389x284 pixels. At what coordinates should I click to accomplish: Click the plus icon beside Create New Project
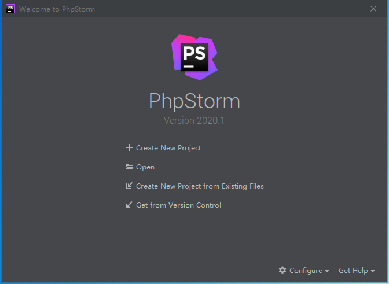coord(129,147)
